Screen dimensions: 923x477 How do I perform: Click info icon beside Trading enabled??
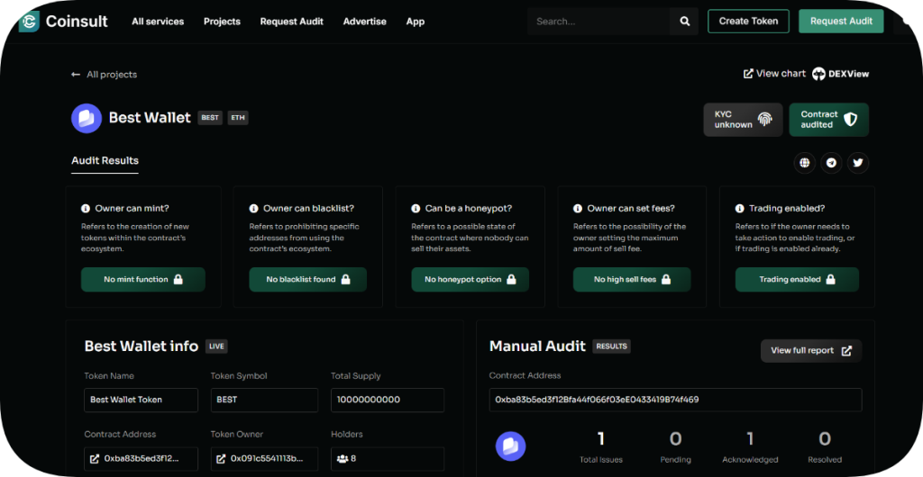pos(739,208)
